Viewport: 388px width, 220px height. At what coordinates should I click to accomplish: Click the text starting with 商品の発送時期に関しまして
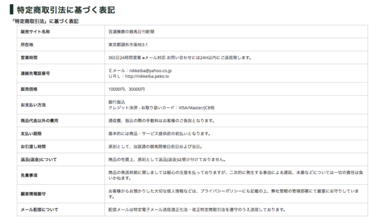(236, 175)
